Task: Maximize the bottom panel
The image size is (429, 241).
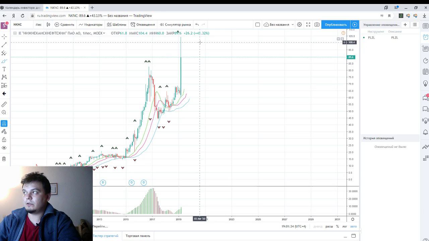Action: tap(353, 236)
